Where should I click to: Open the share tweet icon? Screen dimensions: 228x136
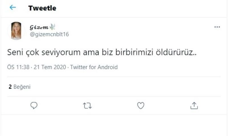coord(194,106)
